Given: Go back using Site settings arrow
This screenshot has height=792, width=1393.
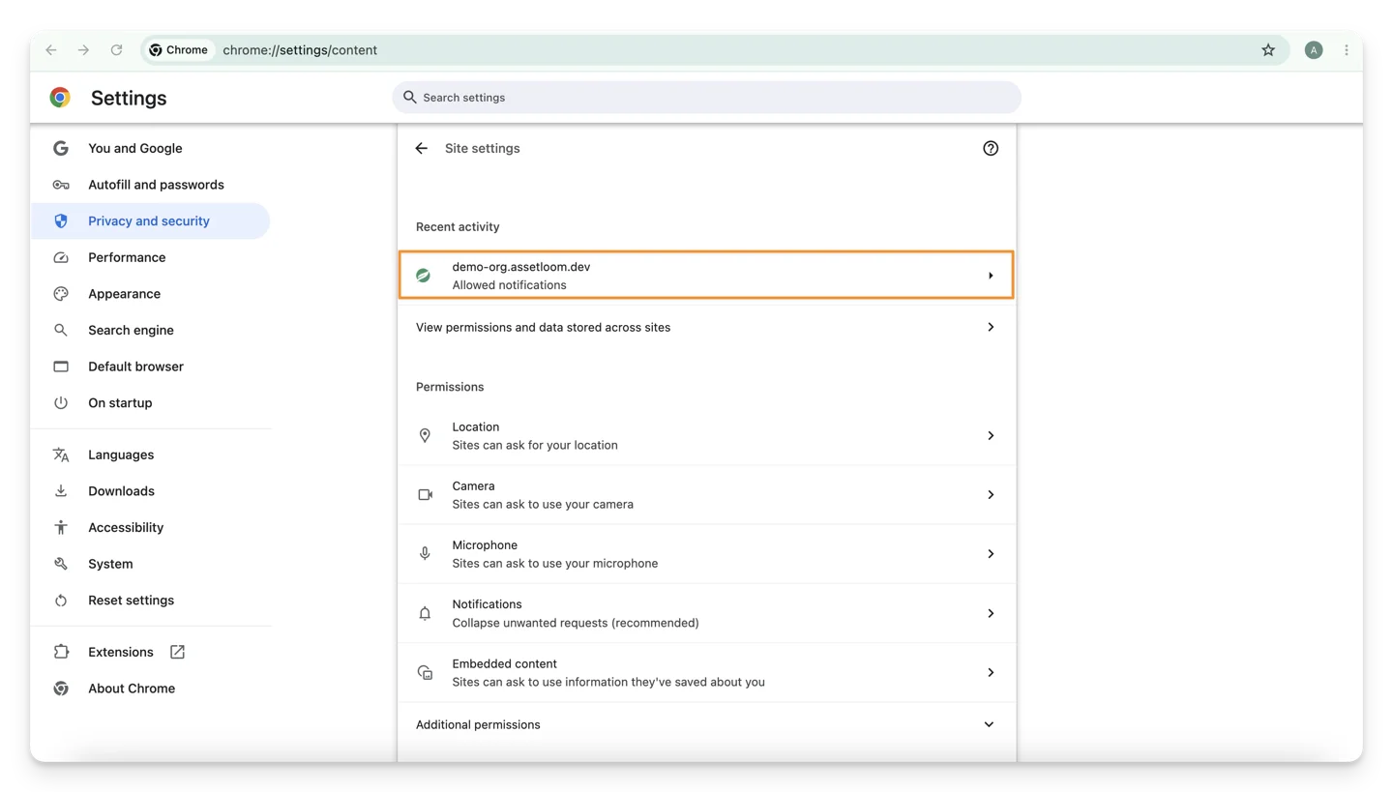Looking at the screenshot, I should 421,148.
